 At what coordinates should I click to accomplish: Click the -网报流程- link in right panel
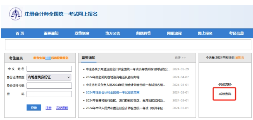225,85
